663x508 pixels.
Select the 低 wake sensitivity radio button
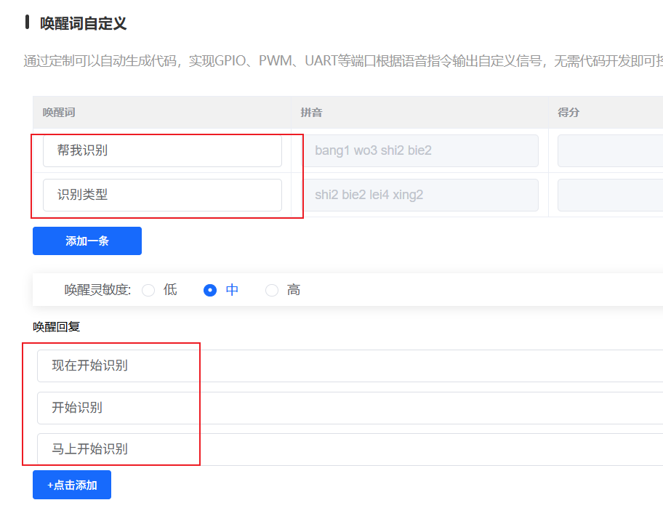[148, 291]
